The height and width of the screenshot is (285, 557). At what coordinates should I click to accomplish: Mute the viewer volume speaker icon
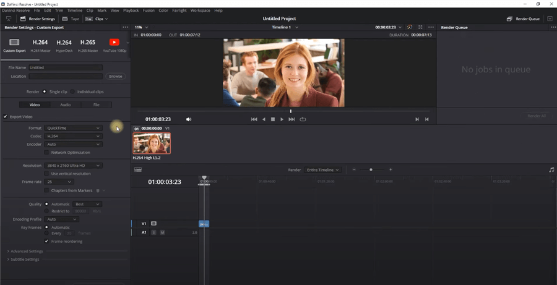click(x=189, y=119)
